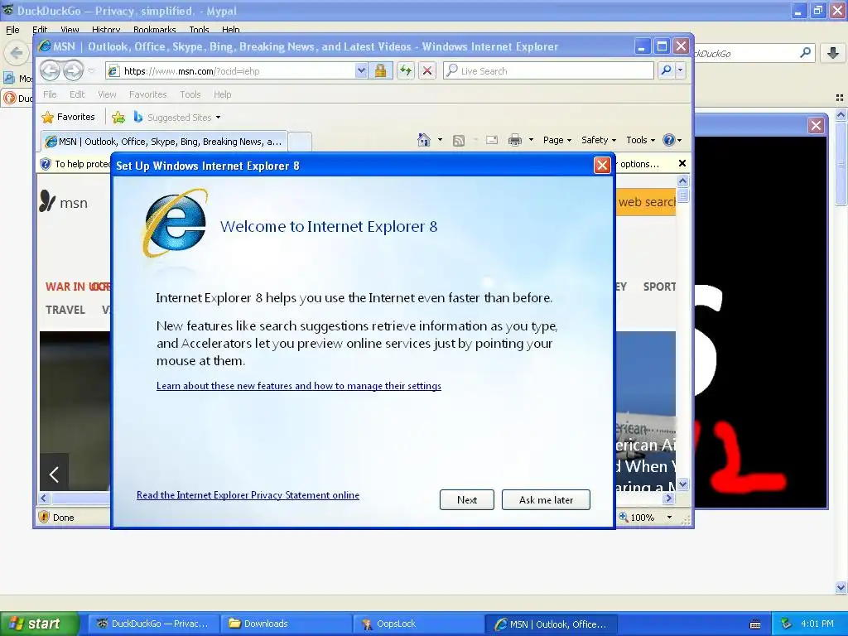The image size is (848, 636).
Task: Switch to OopsLock taskbar item
Action: pos(418,624)
